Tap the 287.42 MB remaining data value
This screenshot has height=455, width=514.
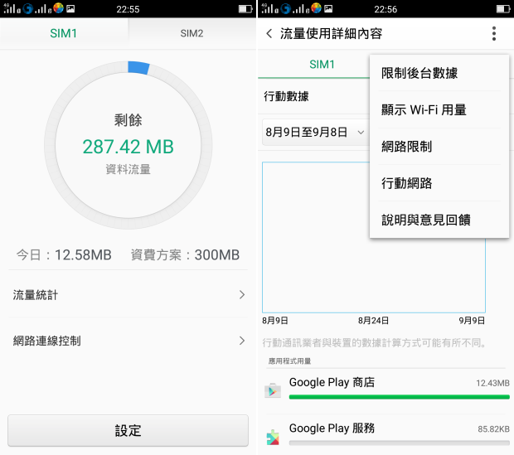click(128, 147)
